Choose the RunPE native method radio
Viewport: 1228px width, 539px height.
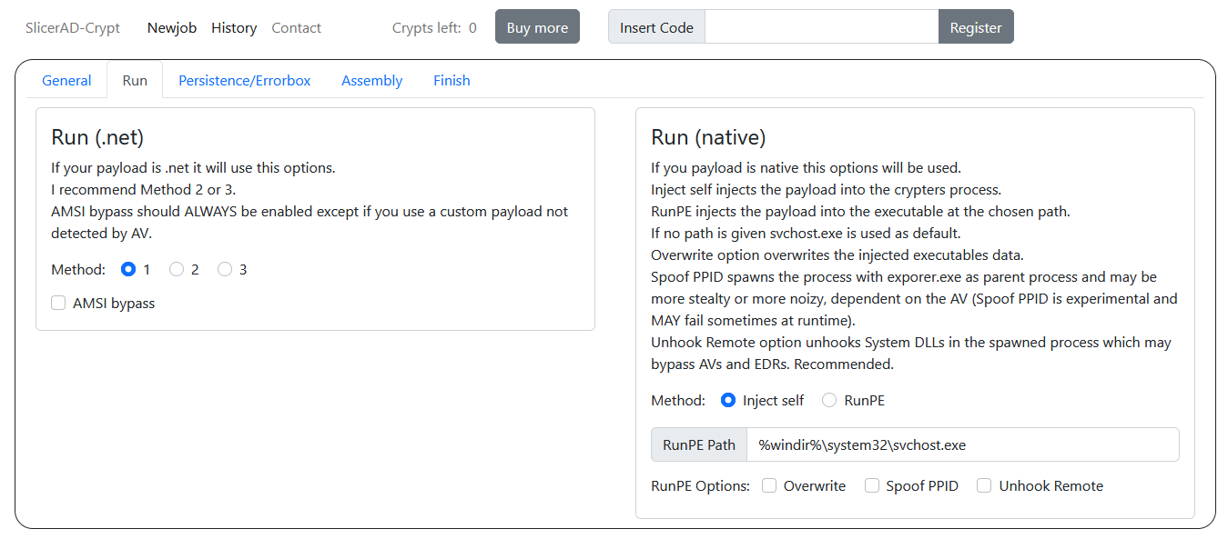pos(829,400)
